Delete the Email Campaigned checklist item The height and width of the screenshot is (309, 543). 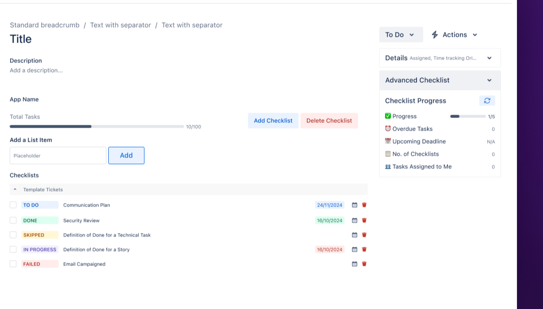point(364,264)
